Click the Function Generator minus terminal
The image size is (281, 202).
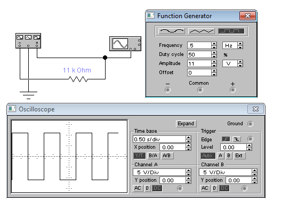(167, 90)
